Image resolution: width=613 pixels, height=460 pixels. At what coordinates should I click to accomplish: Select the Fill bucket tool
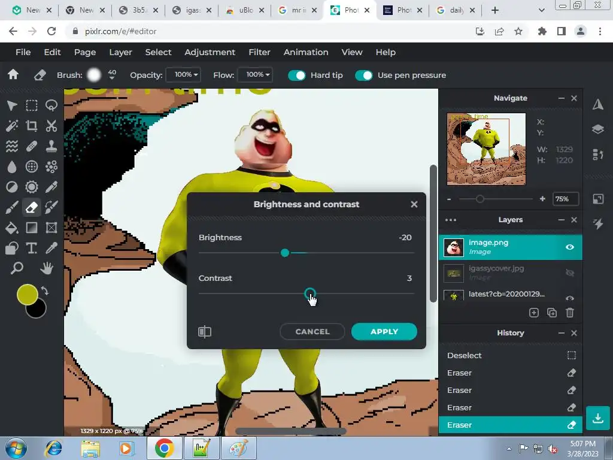(x=12, y=228)
